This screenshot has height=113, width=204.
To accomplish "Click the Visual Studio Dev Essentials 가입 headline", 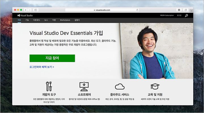I will pyautogui.click(x=66, y=33).
